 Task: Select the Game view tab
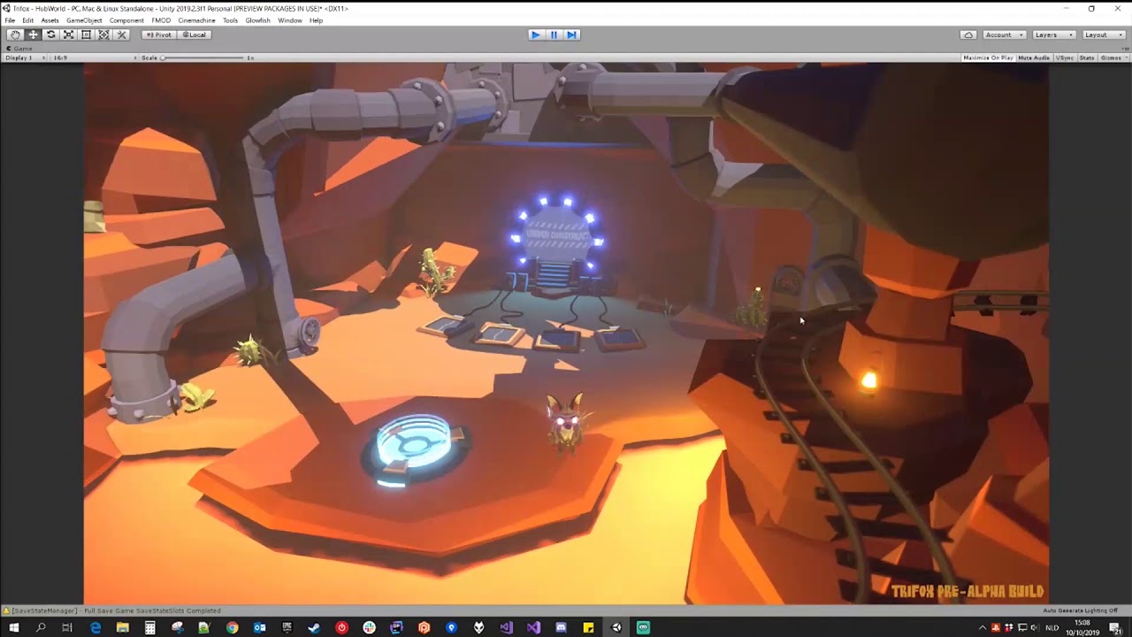click(x=19, y=49)
